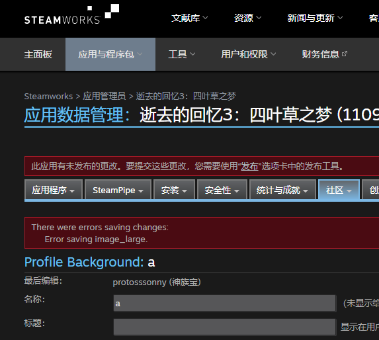Open the 新闻与更新 menu
This screenshot has width=379, height=340.
(315, 18)
